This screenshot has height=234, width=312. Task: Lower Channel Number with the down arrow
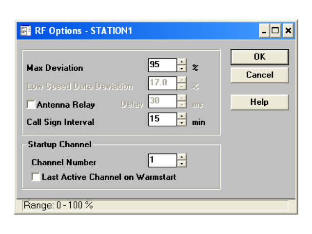click(182, 163)
